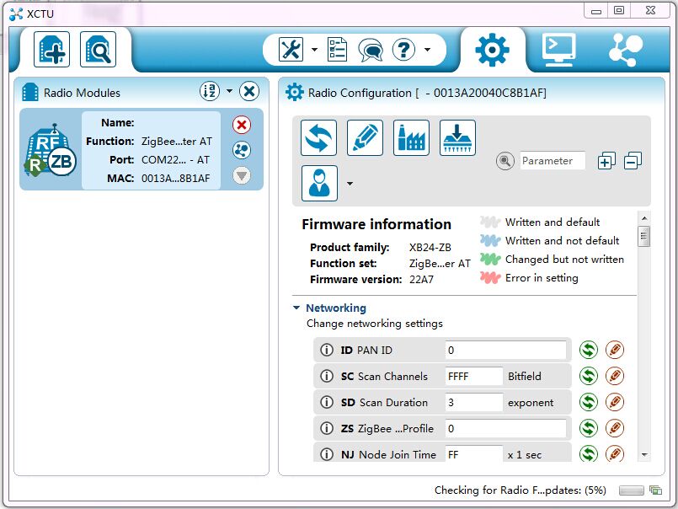The width and height of the screenshot is (678, 509).
Task: Maximize the XCTU window
Action: click(x=619, y=11)
